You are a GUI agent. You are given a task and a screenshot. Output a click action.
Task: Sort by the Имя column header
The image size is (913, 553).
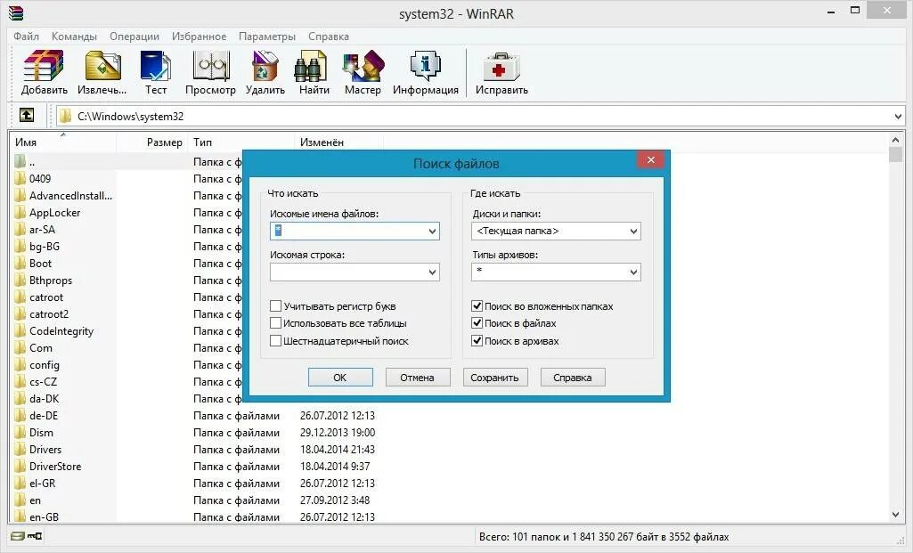pos(63,142)
